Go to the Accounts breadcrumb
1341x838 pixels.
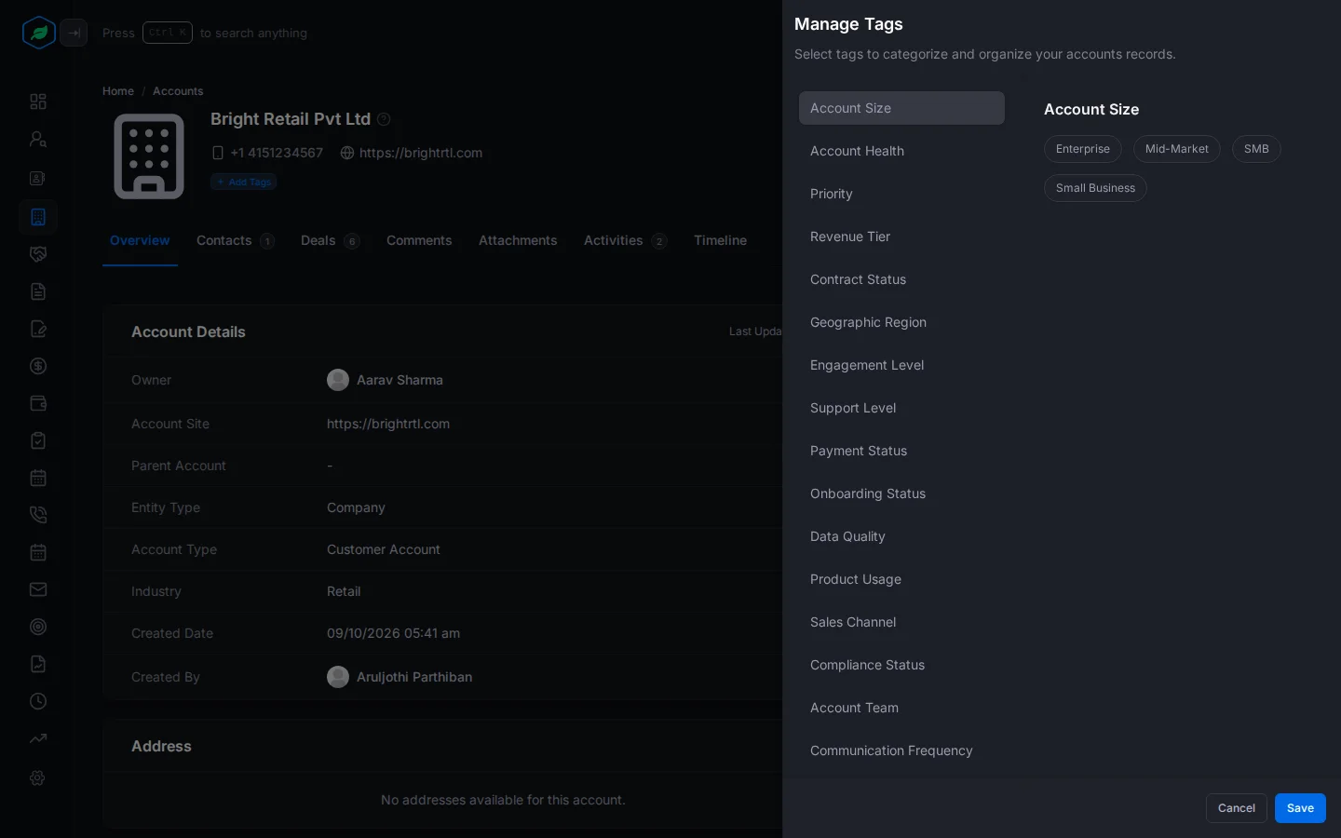(x=178, y=91)
